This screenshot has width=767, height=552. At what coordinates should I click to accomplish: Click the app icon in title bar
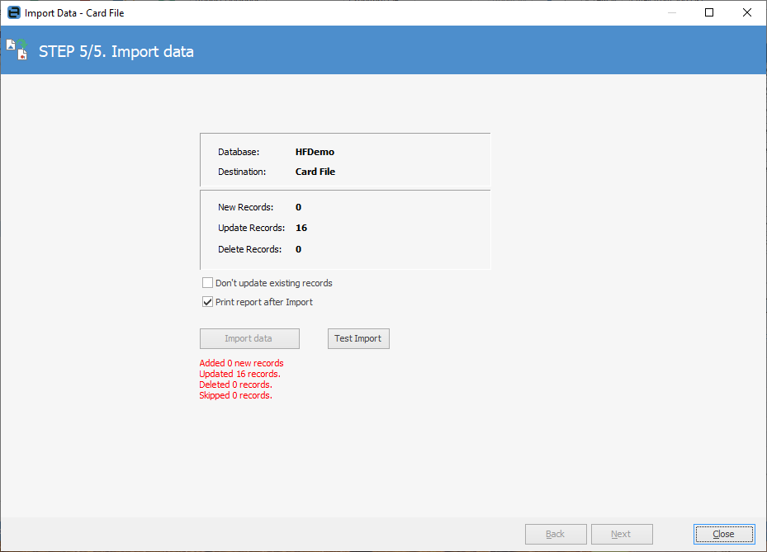(x=14, y=12)
